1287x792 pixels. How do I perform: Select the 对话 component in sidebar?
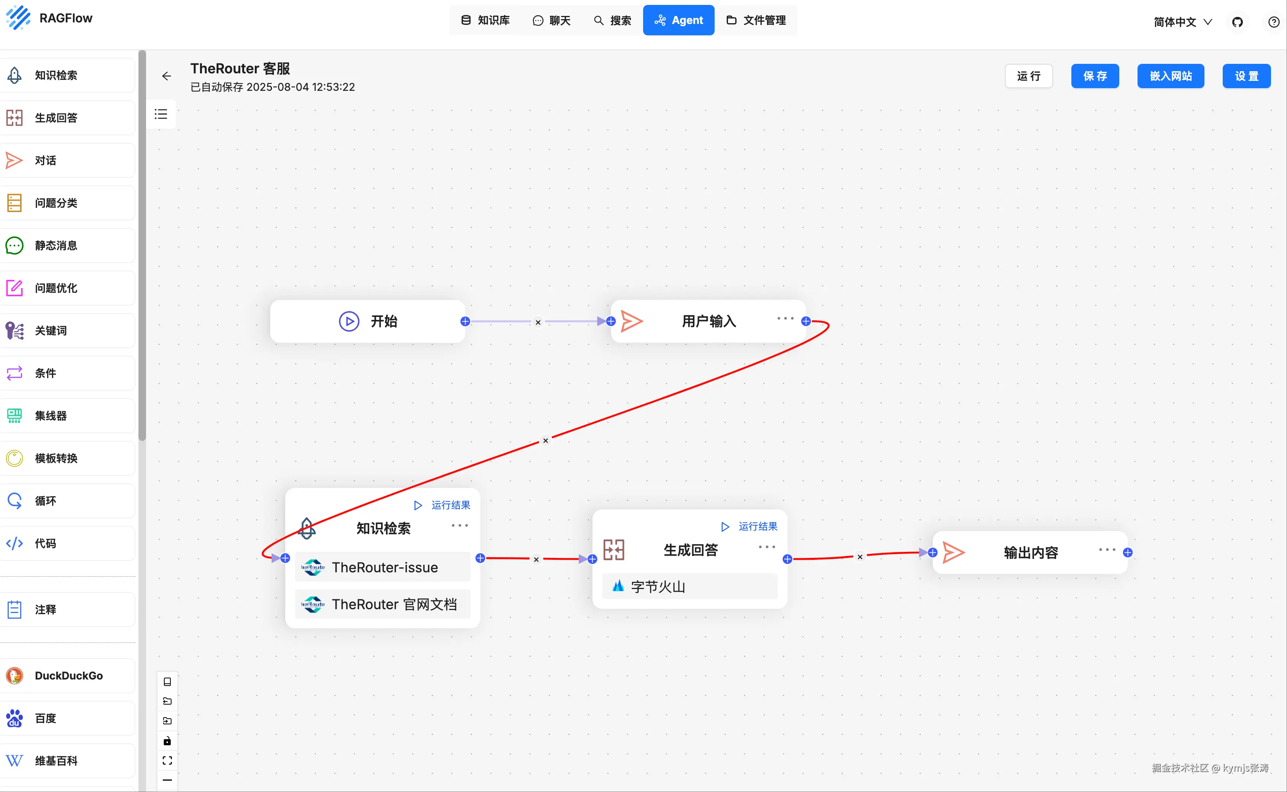click(68, 160)
